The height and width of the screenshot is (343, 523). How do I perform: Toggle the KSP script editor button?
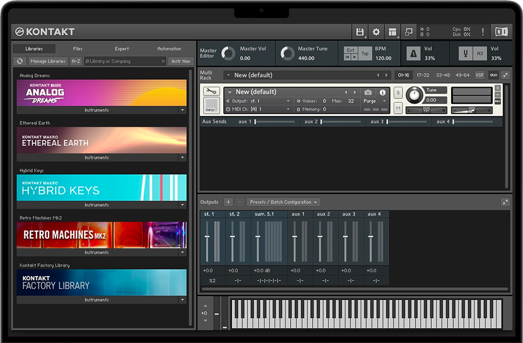pos(480,75)
